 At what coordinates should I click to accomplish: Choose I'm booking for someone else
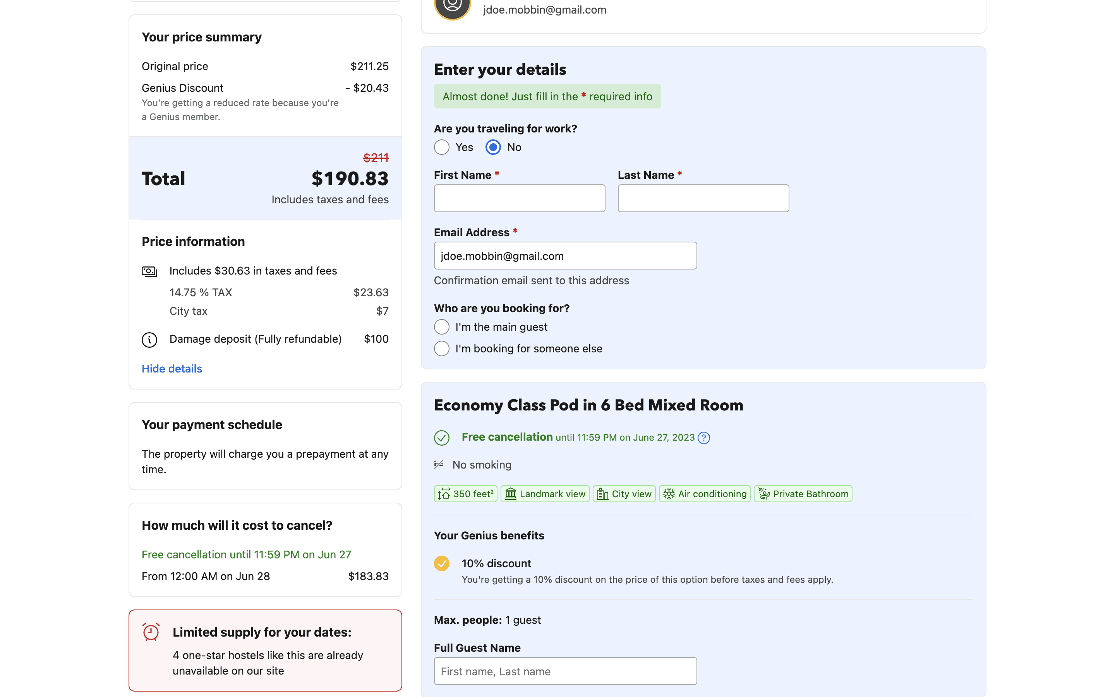[441, 348]
